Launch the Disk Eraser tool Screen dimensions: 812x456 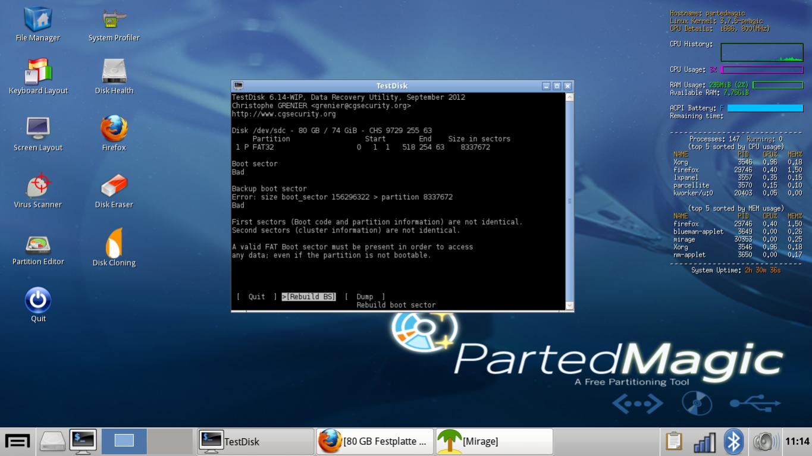114,191
